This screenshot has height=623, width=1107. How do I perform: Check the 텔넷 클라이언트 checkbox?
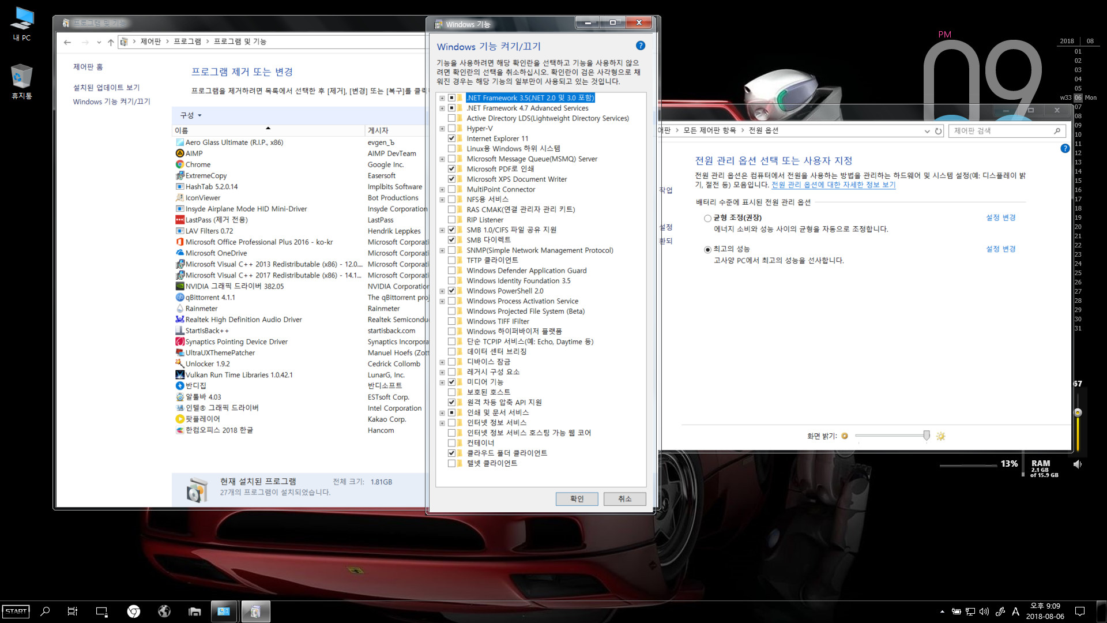[451, 463]
